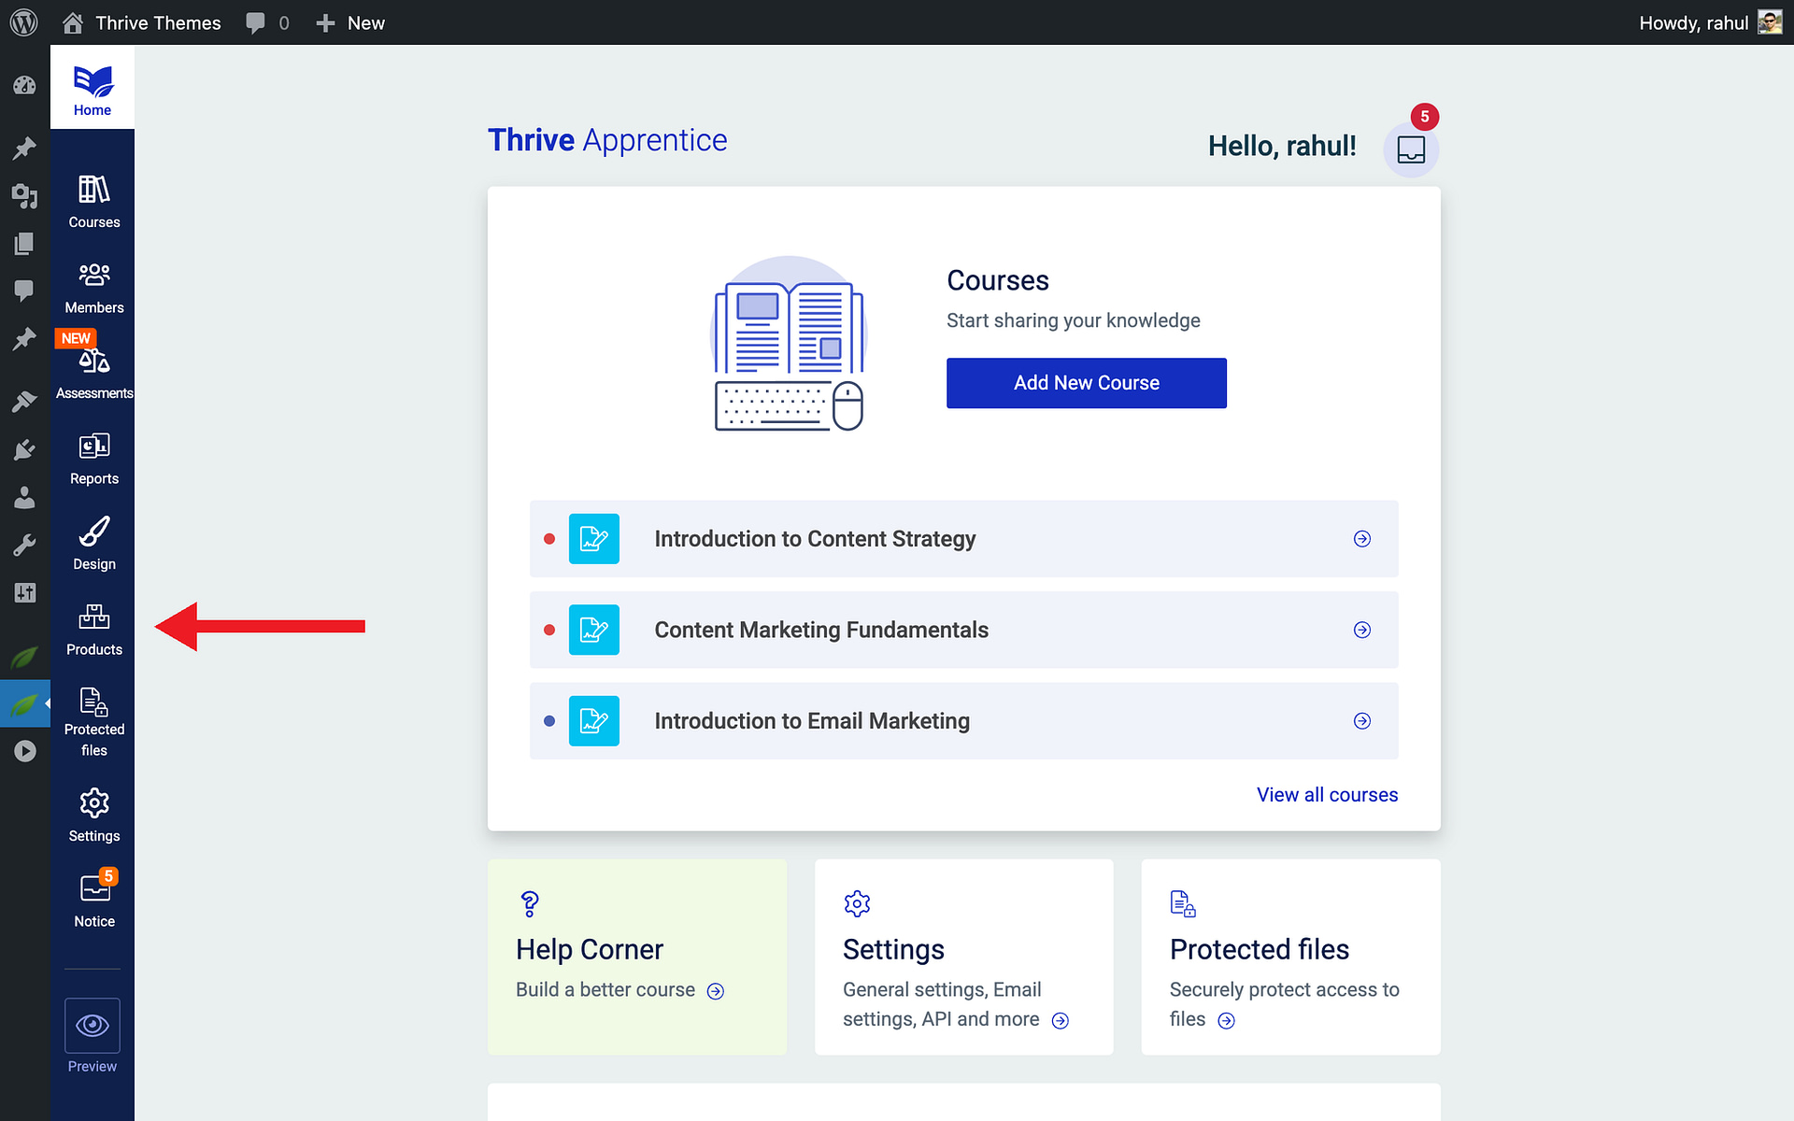Select Products from the Thrive sidebar
Image resolution: width=1794 pixels, height=1121 pixels.
click(93, 625)
